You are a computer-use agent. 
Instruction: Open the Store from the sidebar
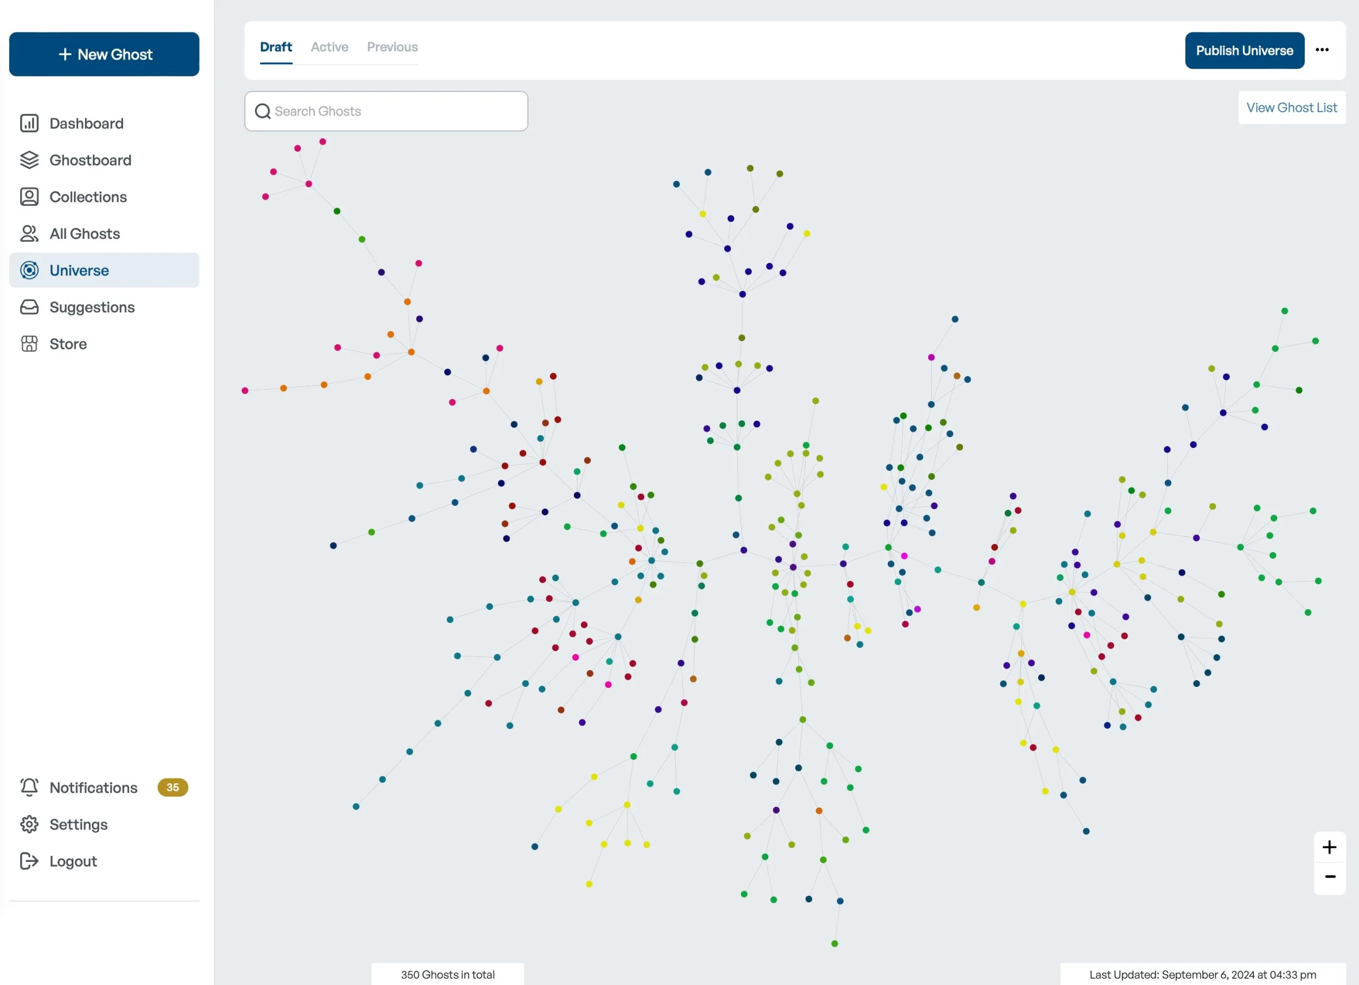[30, 343]
